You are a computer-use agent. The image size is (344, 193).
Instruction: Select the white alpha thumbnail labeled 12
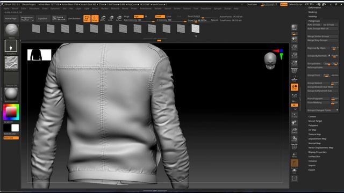coord(195,28)
